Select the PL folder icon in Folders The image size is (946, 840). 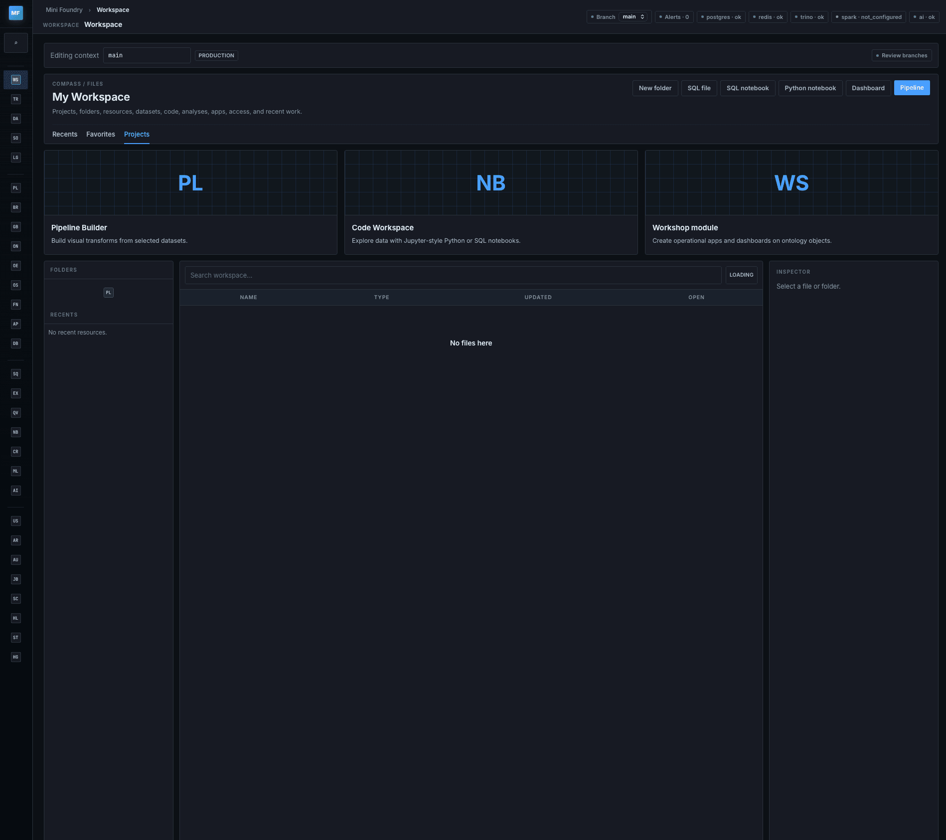tap(109, 293)
